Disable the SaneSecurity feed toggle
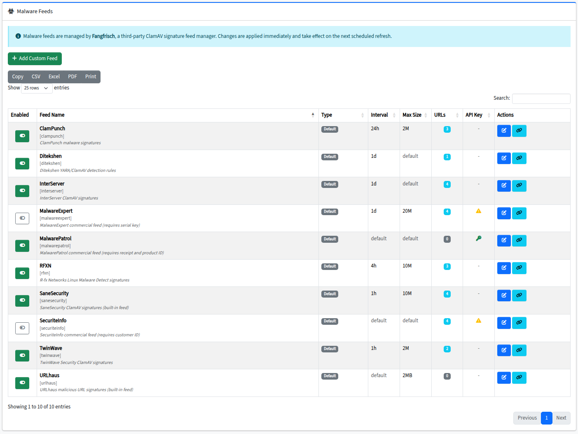This screenshot has width=578, height=434. point(22,300)
